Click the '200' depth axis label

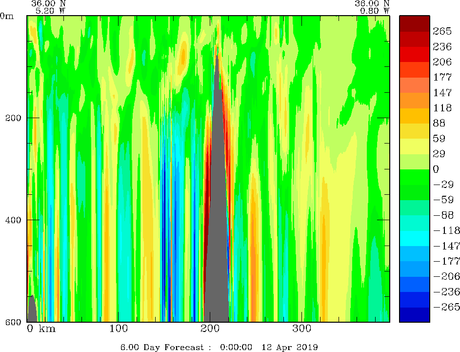coord(13,118)
